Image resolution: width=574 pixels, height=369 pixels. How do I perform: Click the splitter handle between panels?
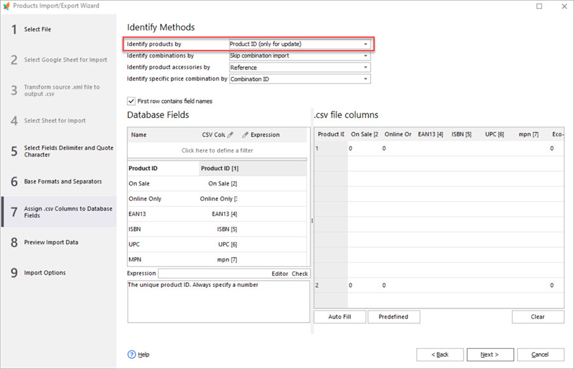tap(312, 221)
